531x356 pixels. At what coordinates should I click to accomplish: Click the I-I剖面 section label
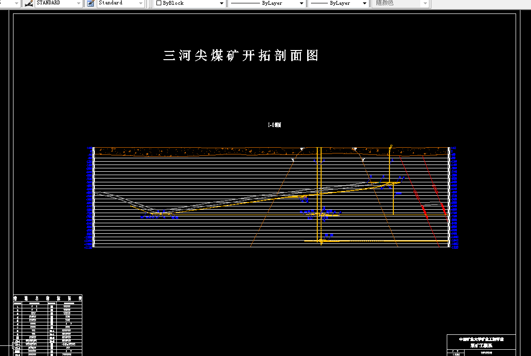[x=274, y=124]
